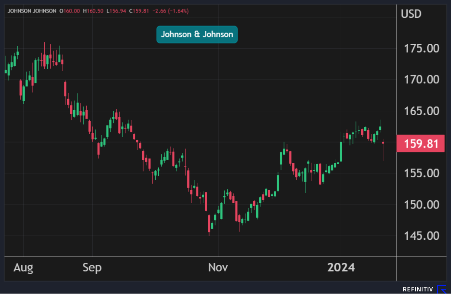Select the red 159.81 current price tag
This screenshot has width=451, height=294.
coord(421,144)
